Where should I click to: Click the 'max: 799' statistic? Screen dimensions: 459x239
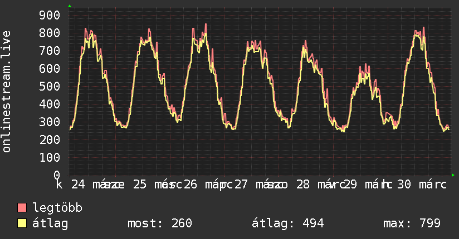[x=412, y=223]
